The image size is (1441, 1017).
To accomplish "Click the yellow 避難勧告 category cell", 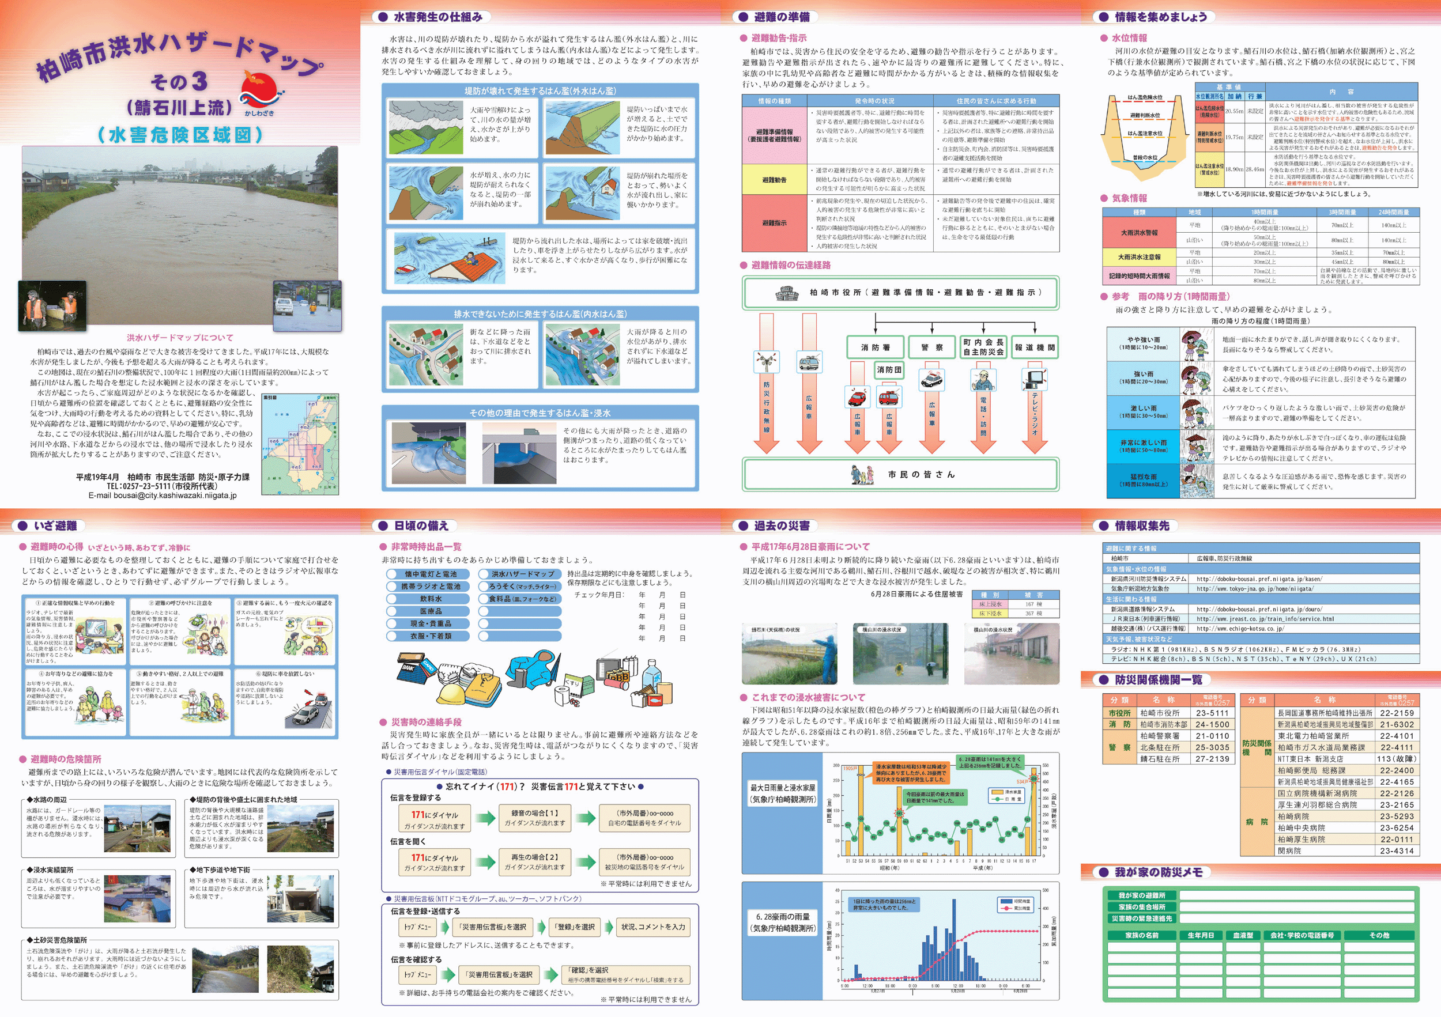I will pos(775,179).
